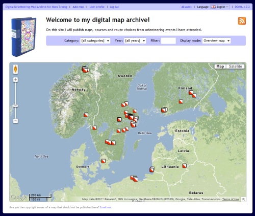Viewport: 255px width, 216px height.
Task: Open the lone marker in southern Finland
Action: point(181,102)
